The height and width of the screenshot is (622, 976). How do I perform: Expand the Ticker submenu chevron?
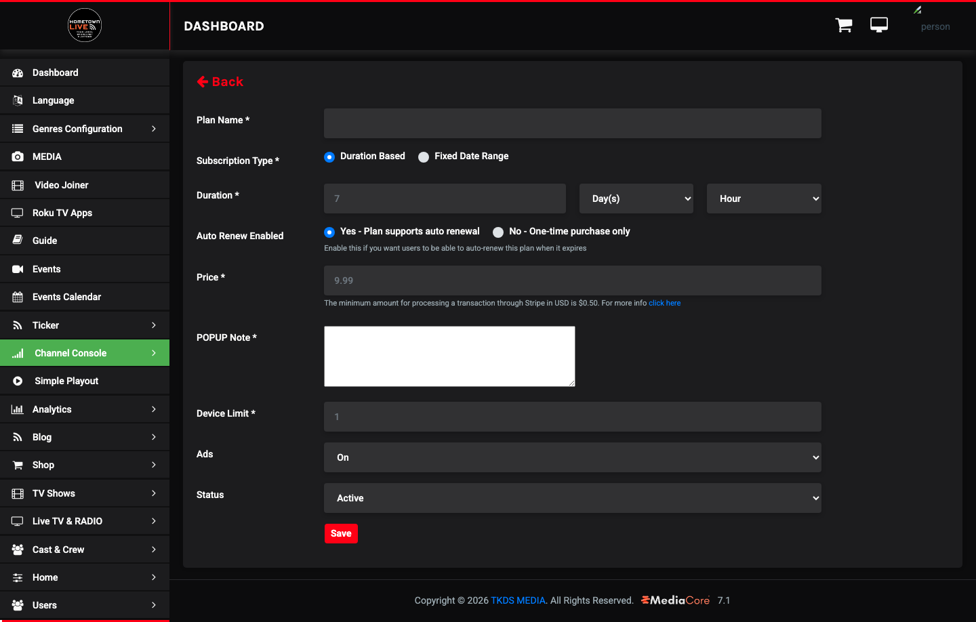(154, 325)
